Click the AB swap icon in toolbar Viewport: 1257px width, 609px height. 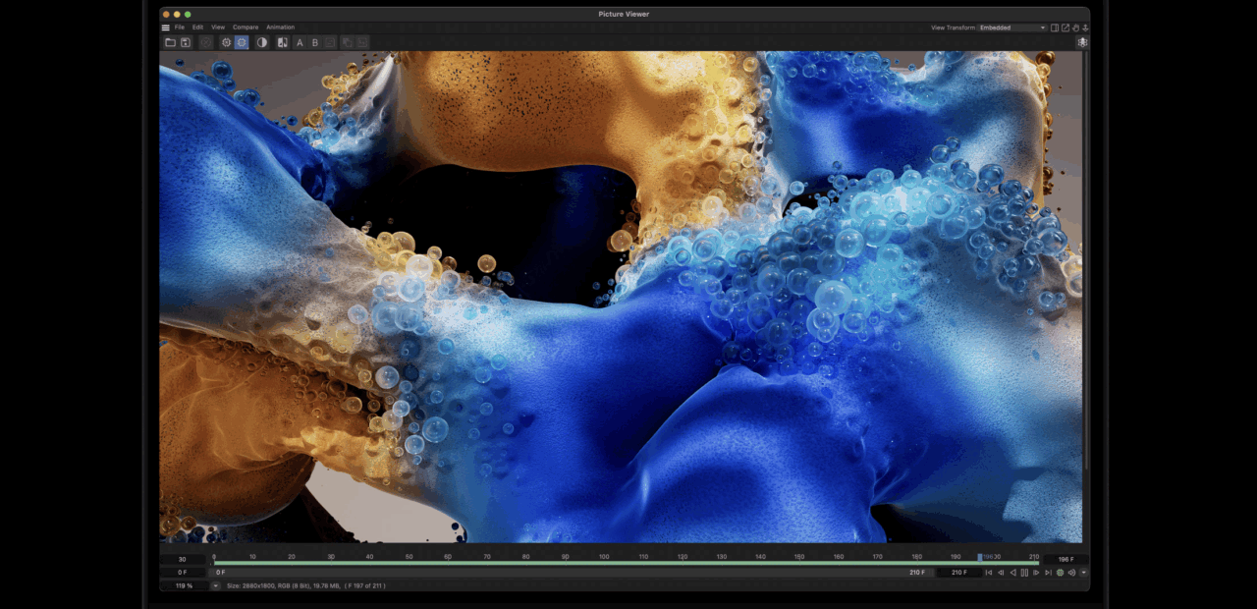tap(283, 42)
